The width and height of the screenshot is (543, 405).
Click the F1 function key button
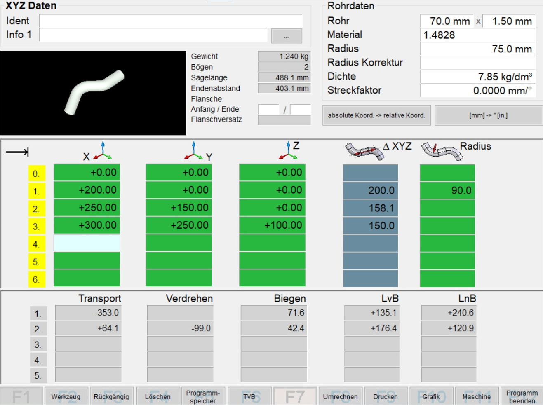(21, 397)
